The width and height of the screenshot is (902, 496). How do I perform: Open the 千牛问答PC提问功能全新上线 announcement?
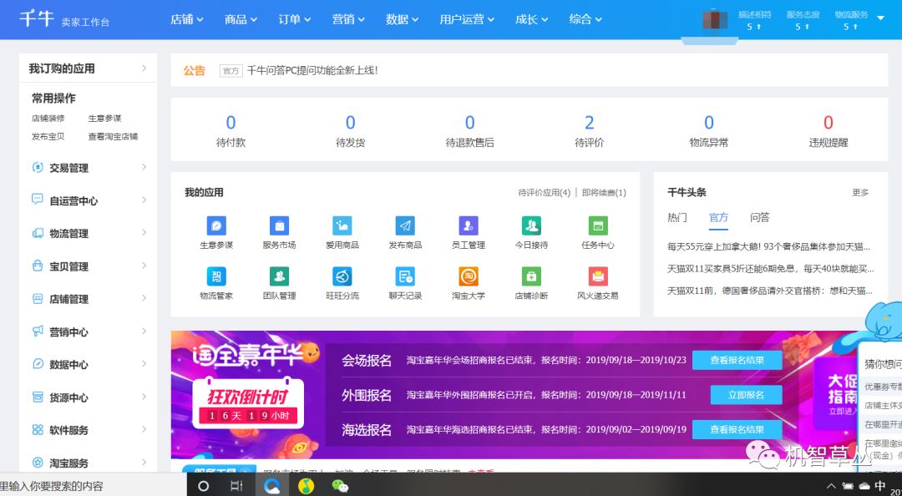click(x=312, y=70)
